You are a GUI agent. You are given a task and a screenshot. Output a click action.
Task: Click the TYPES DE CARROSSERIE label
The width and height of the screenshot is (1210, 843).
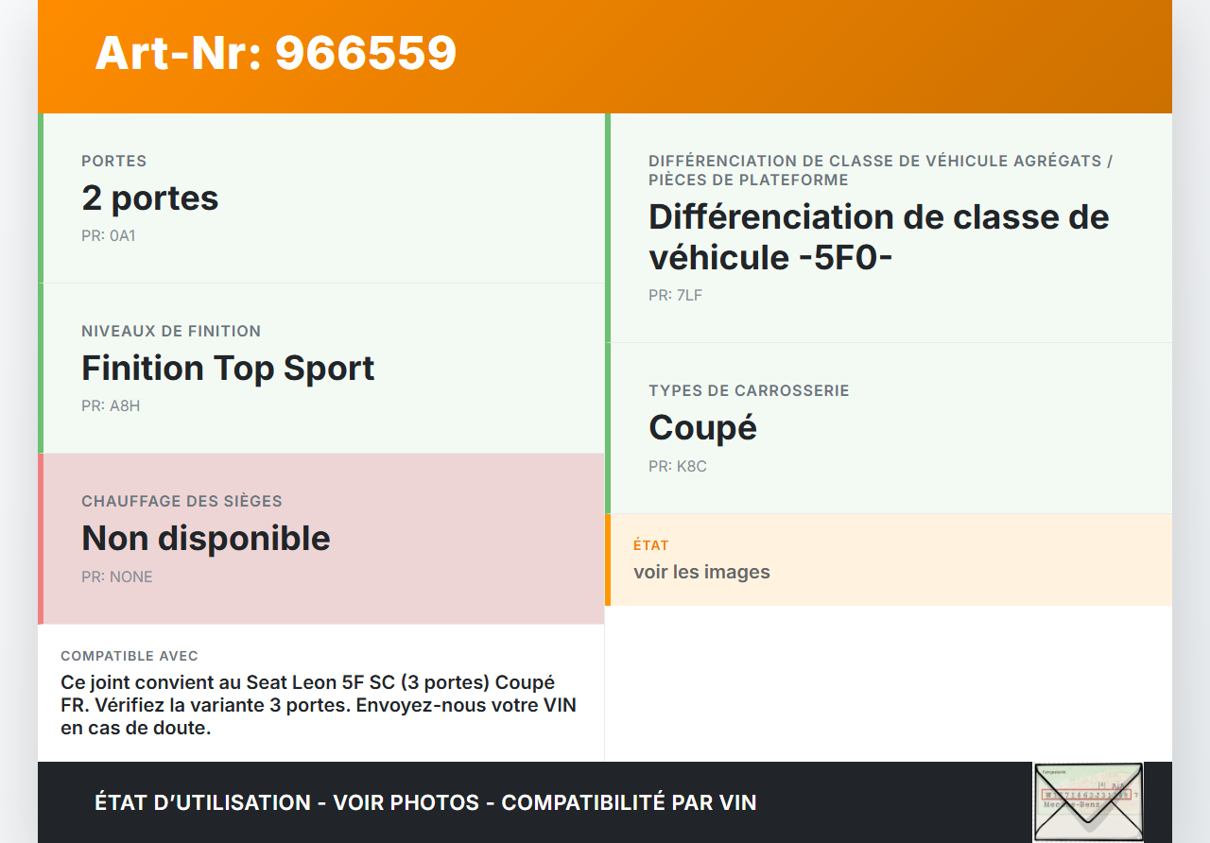(x=749, y=390)
